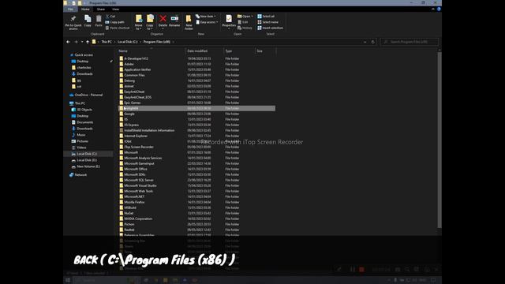Click Paste shortcut in the ribbon
Image resolution: width=505 pixels, height=284 pixels.
(x=118, y=28)
